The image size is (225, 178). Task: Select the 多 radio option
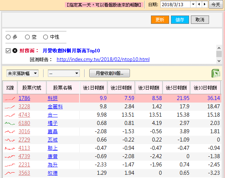click(8, 37)
